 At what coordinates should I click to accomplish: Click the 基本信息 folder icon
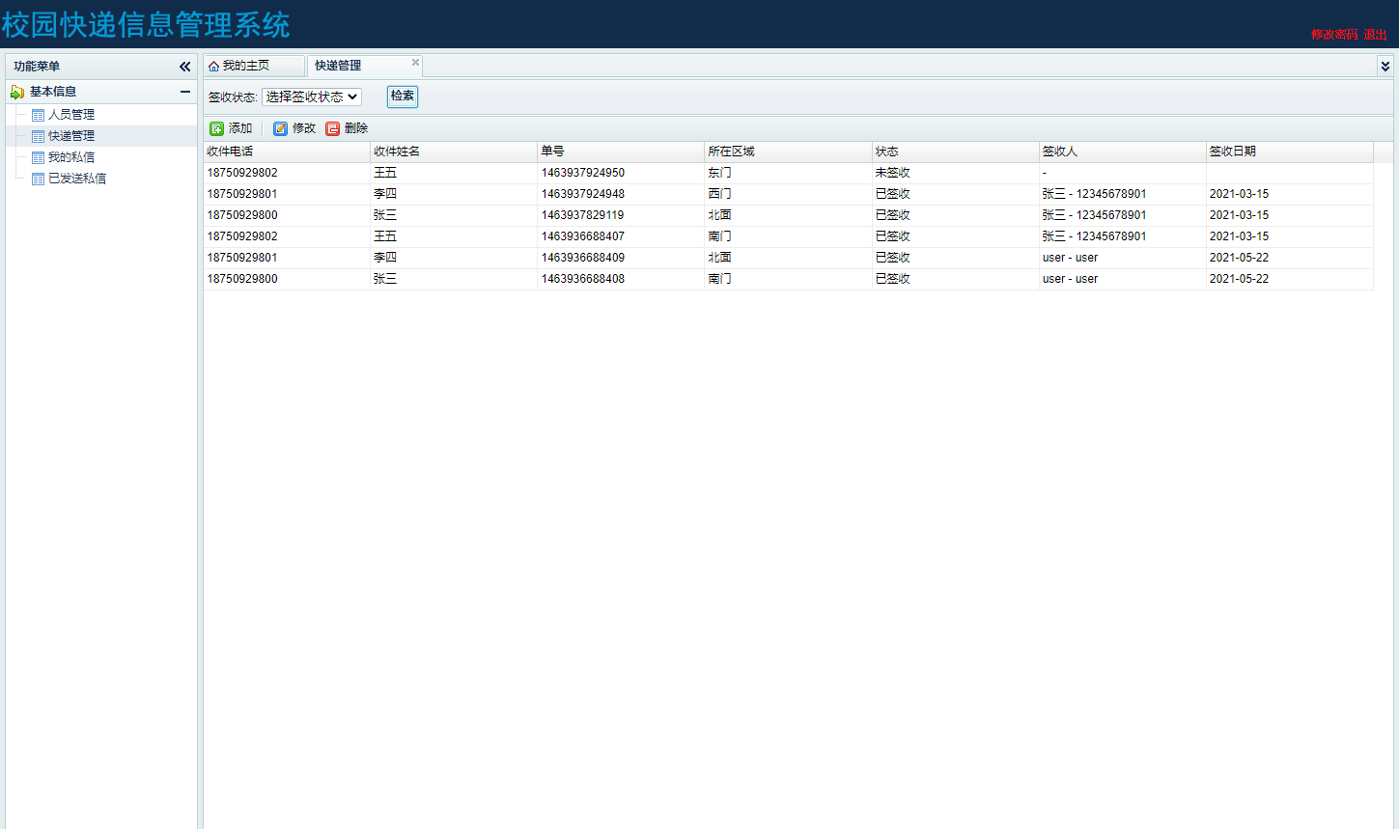(17, 92)
